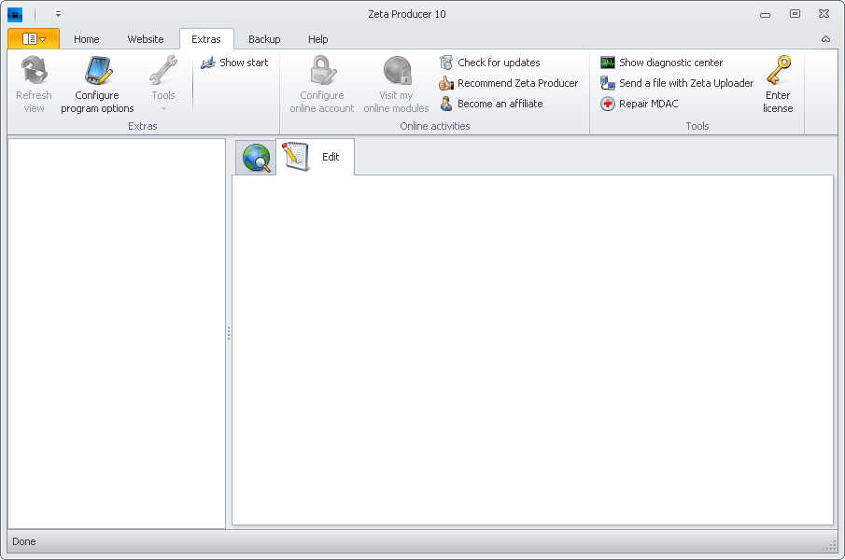Click the Repair MDAC label

click(x=649, y=104)
